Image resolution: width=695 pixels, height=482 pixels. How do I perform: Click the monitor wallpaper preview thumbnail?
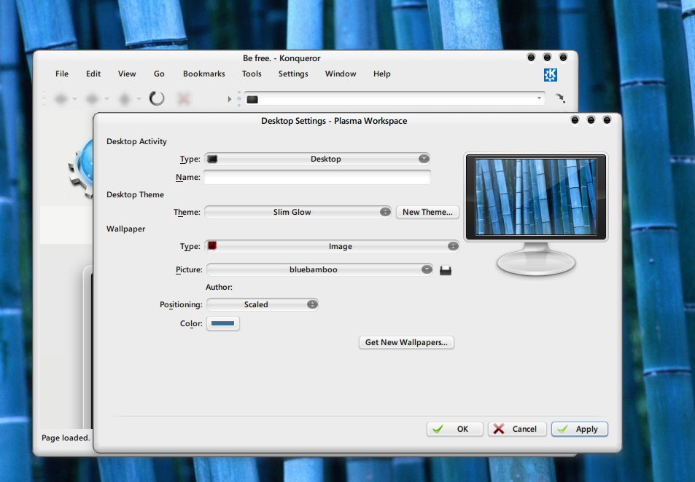tap(536, 197)
